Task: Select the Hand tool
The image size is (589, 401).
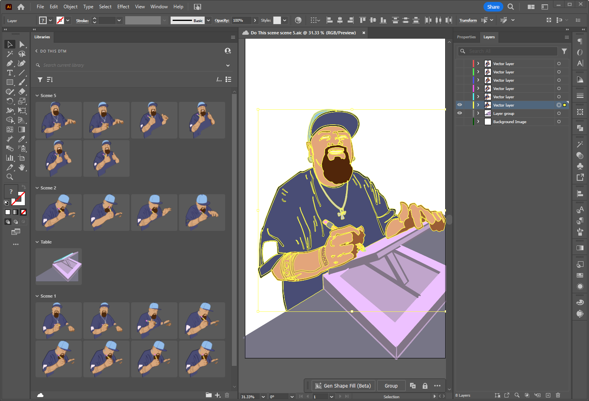Action: coord(22,167)
